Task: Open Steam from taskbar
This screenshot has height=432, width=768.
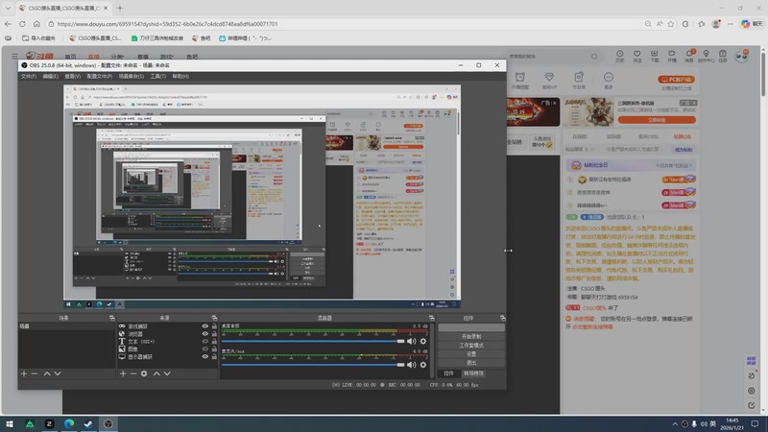Action: (x=88, y=423)
